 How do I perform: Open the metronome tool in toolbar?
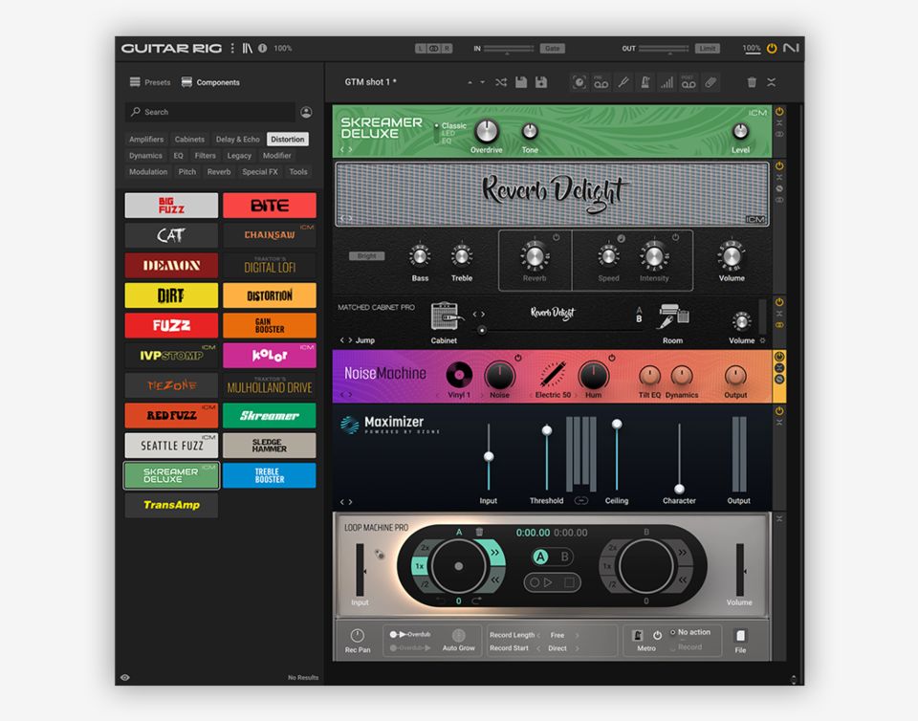(645, 82)
